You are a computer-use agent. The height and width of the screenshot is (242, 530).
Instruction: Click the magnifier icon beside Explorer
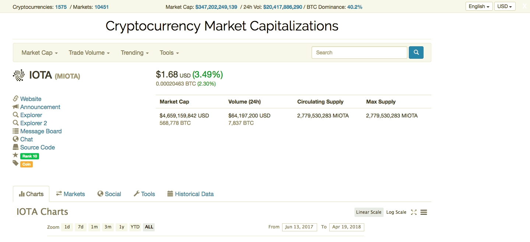[x=15, y=115]
